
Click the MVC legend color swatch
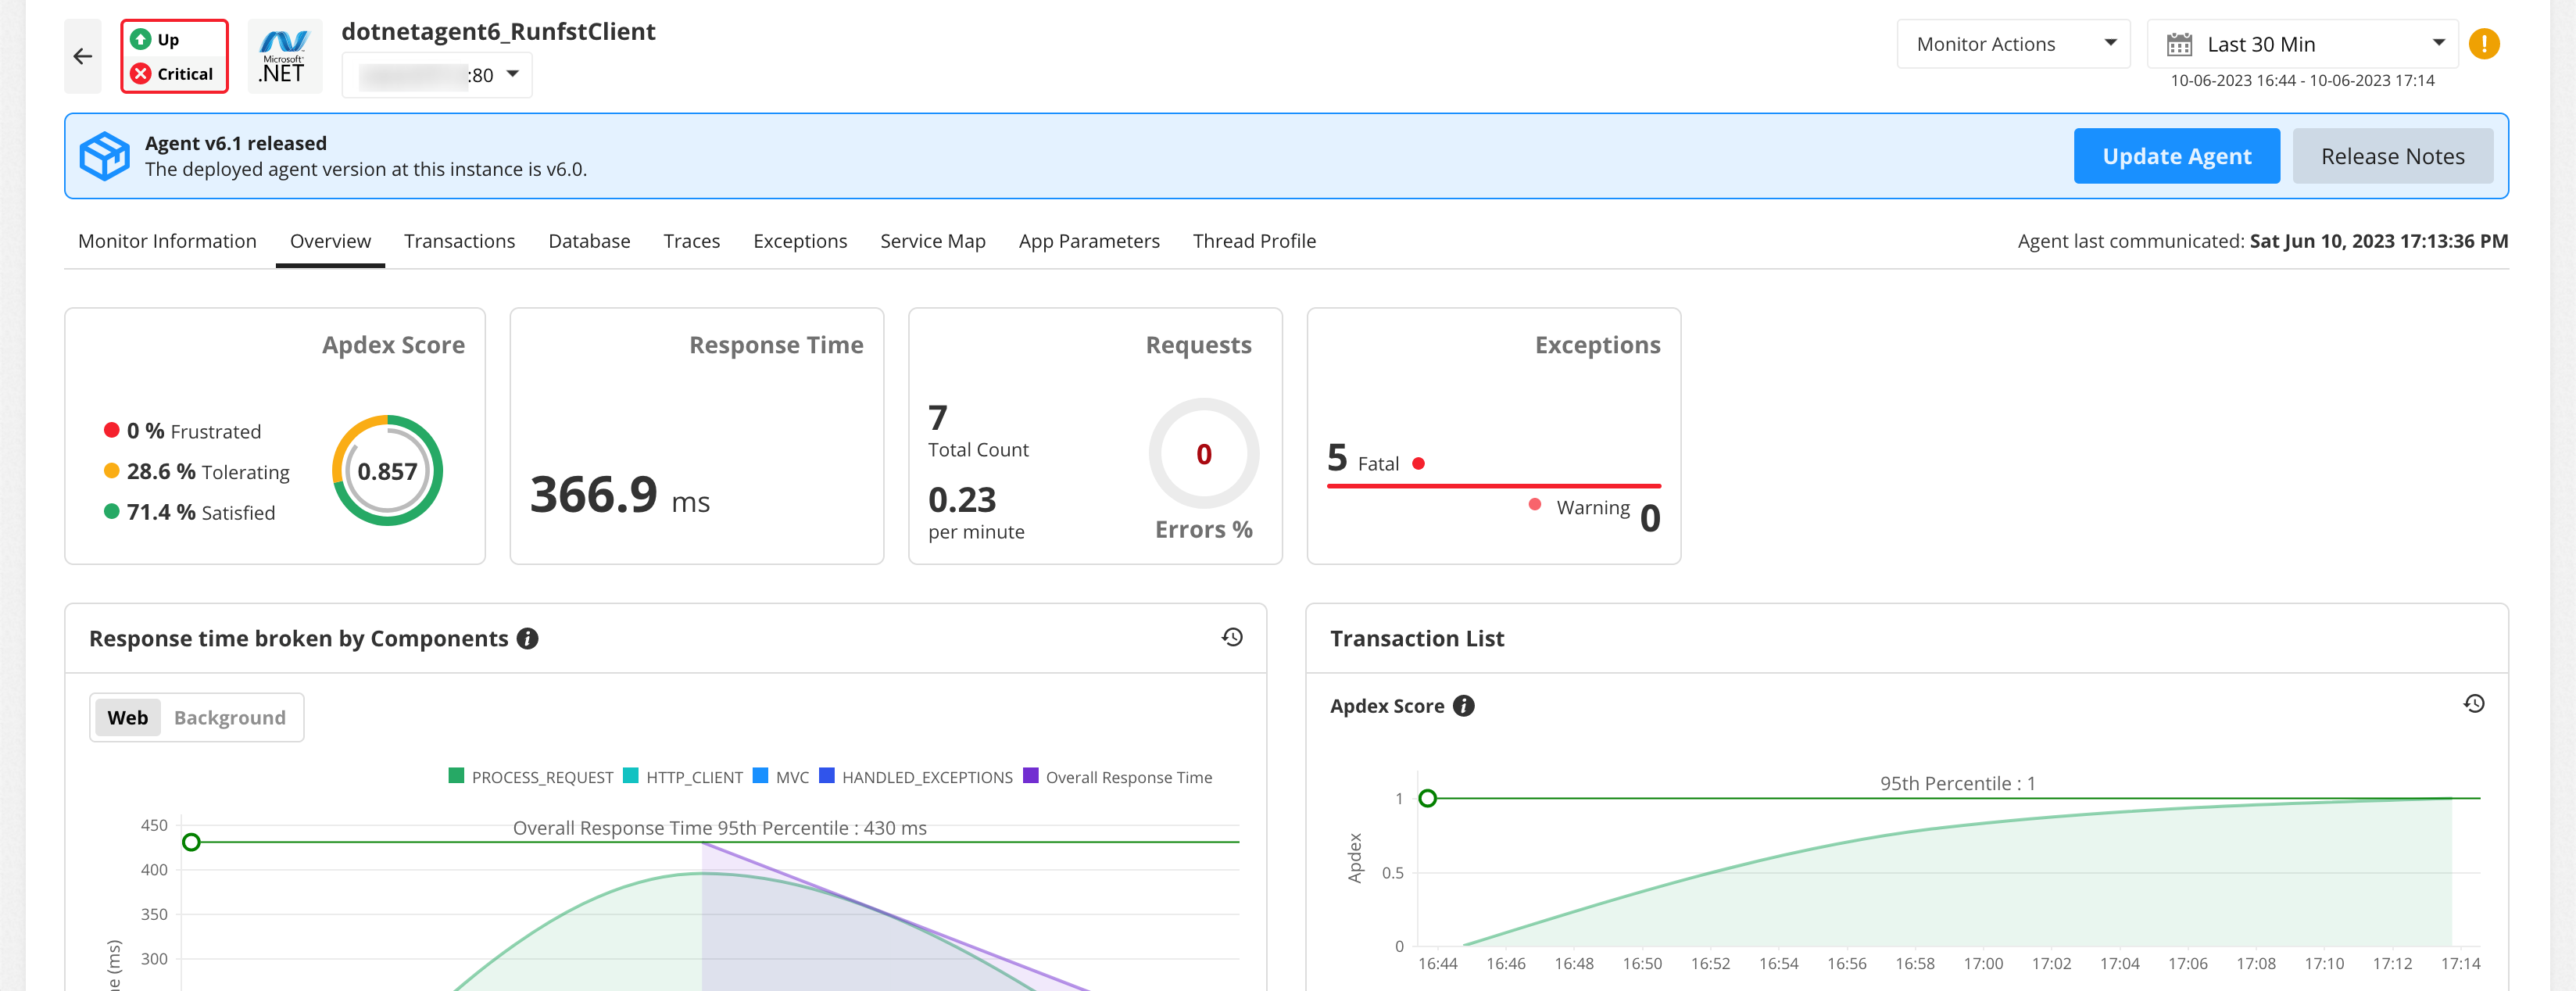pyautogui.click(x=761, y=775)
